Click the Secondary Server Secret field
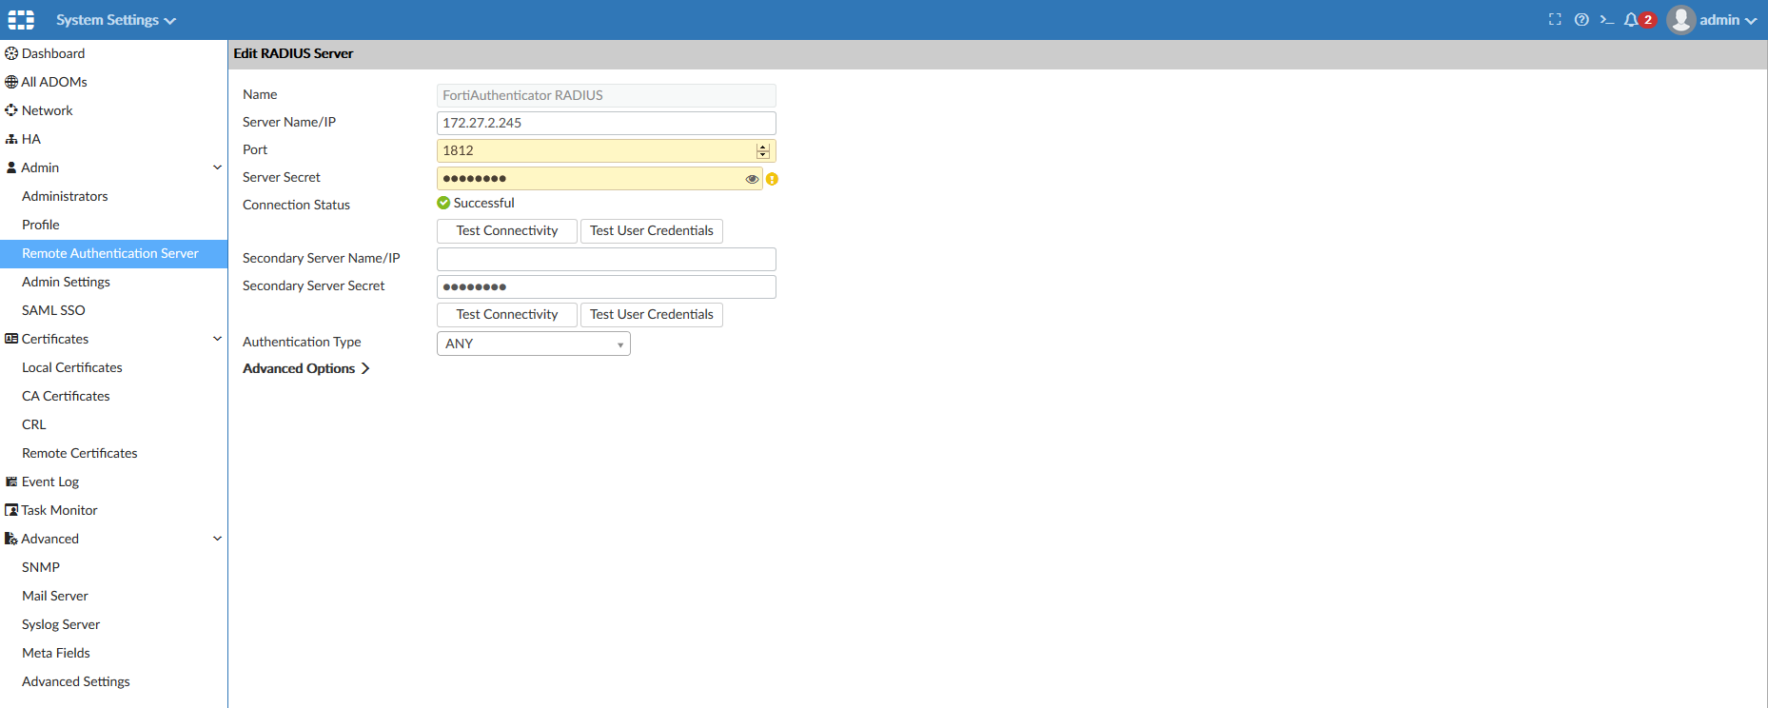The height and width of the screenshot is (708, 1768). (606, 286)
